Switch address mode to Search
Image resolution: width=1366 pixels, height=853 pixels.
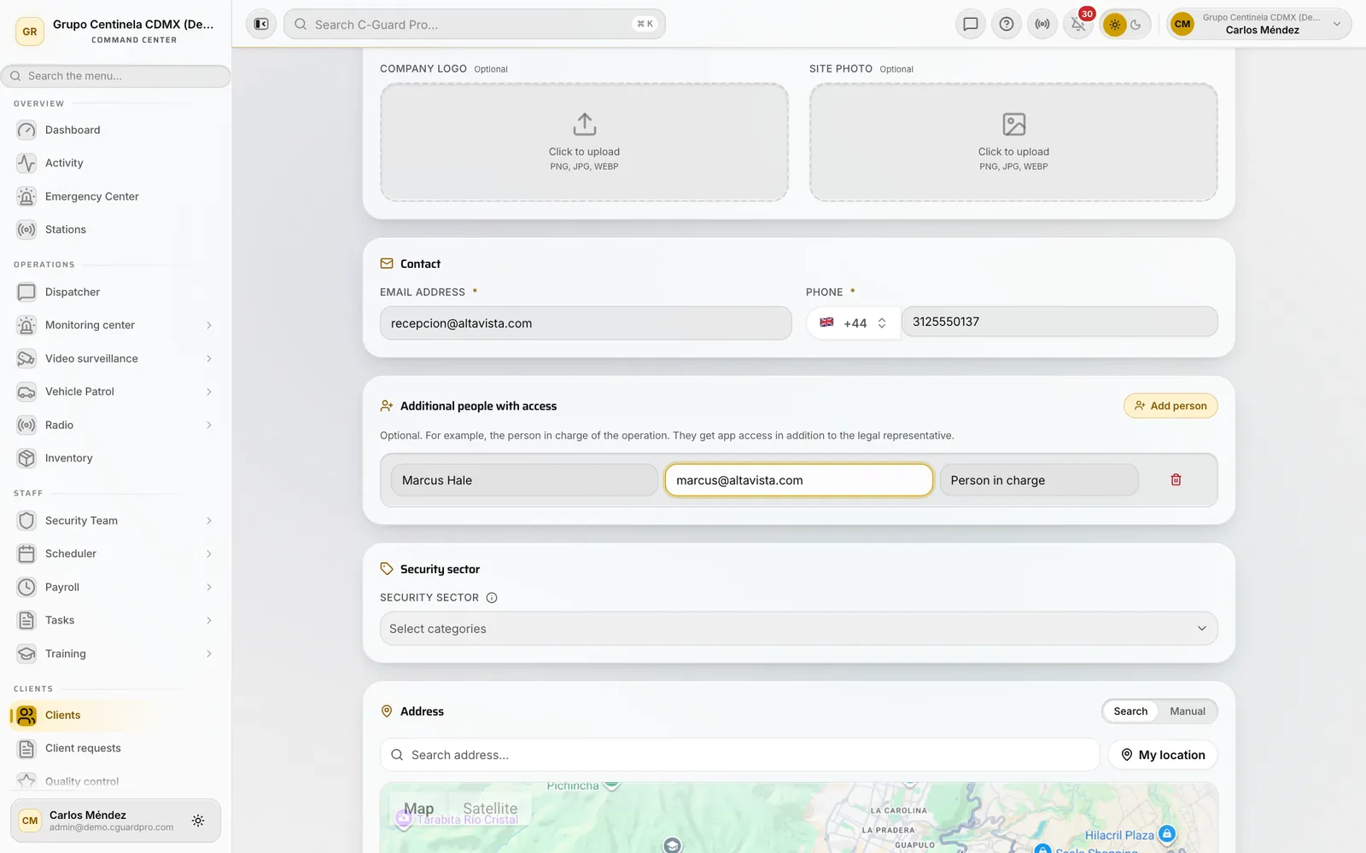coord(1130,711)
